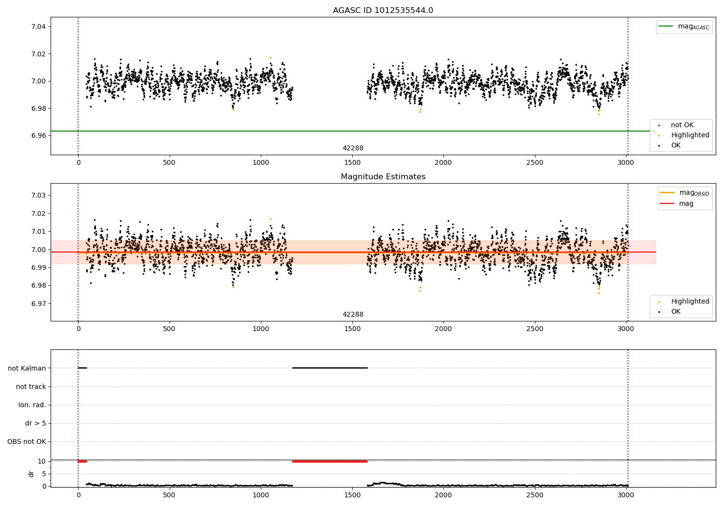Click the 1000 x-axis tick of the Magnitude Estimates plot
The width and height of the screenshot is (723, 506).
[x=261, y=329]
